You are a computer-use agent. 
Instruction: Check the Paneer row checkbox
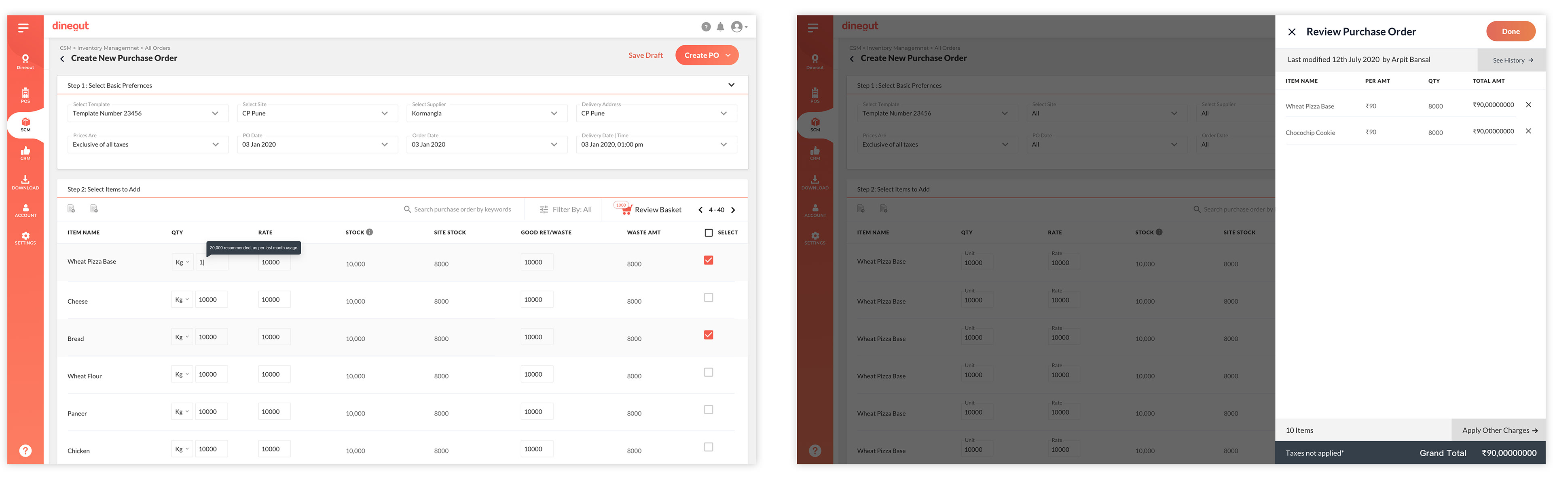click(709, 409)
